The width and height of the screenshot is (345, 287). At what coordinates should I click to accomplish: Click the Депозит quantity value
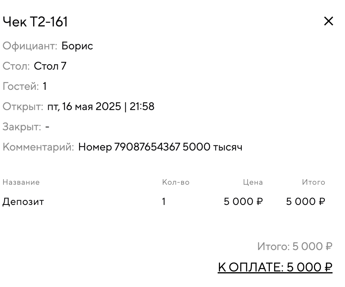[x=164, y=201]
